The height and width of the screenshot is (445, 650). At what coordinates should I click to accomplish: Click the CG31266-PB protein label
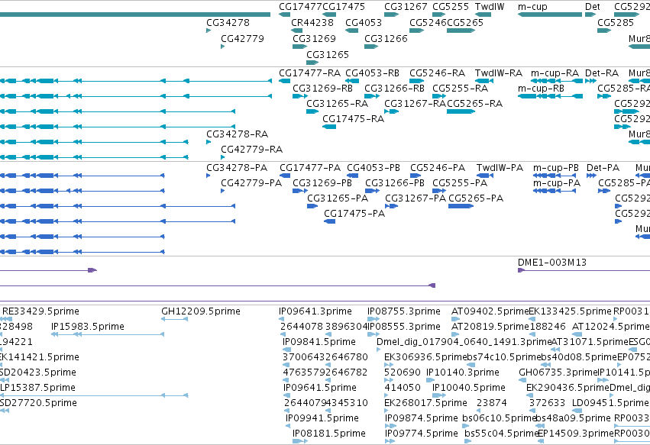click(395, 183)
